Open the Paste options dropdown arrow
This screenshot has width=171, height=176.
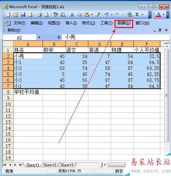92,15
